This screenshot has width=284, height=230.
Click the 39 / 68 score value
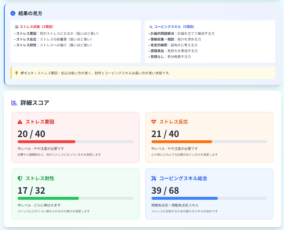point(165,190)
